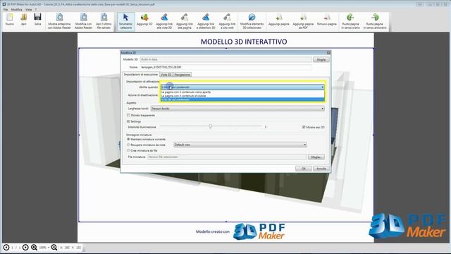The image size is (451, 254).
Task: Click the Modello 3D path field
Action: point(225,59)
